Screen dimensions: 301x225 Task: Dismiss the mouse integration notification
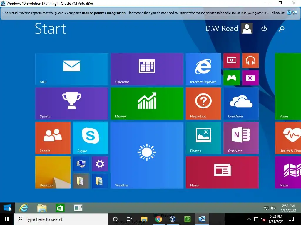[x=289, y=13]
